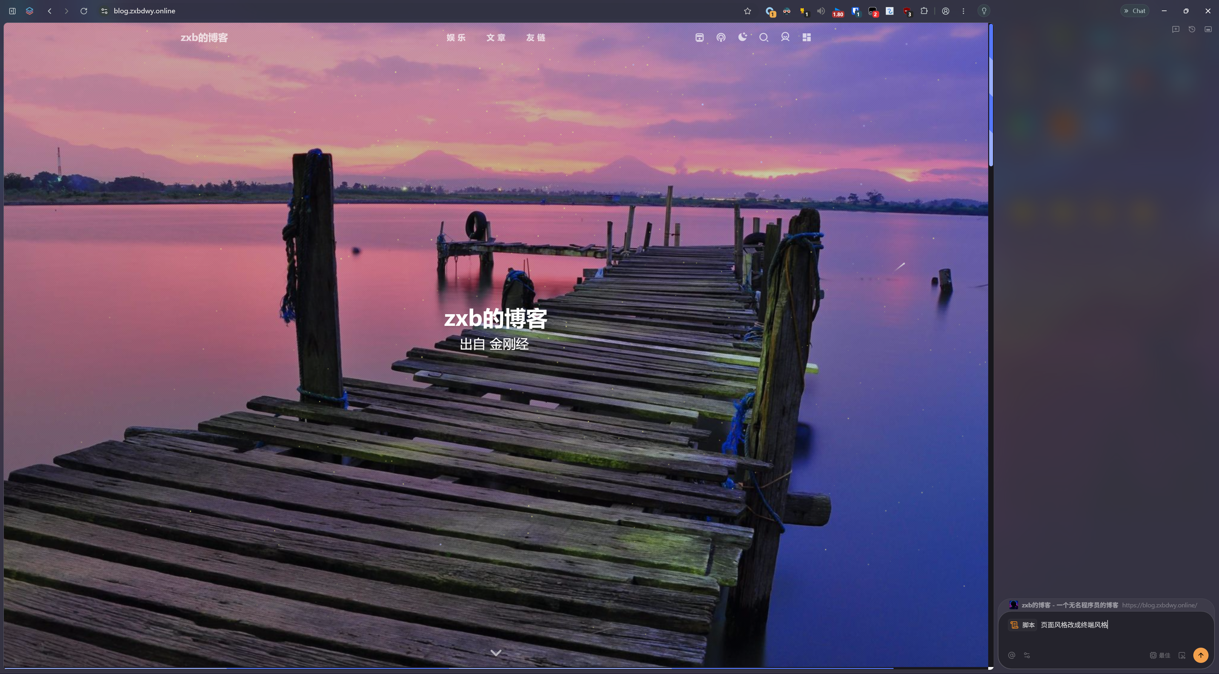Open chat history icon
The image size is (1219, 674).
(1192, 29)
